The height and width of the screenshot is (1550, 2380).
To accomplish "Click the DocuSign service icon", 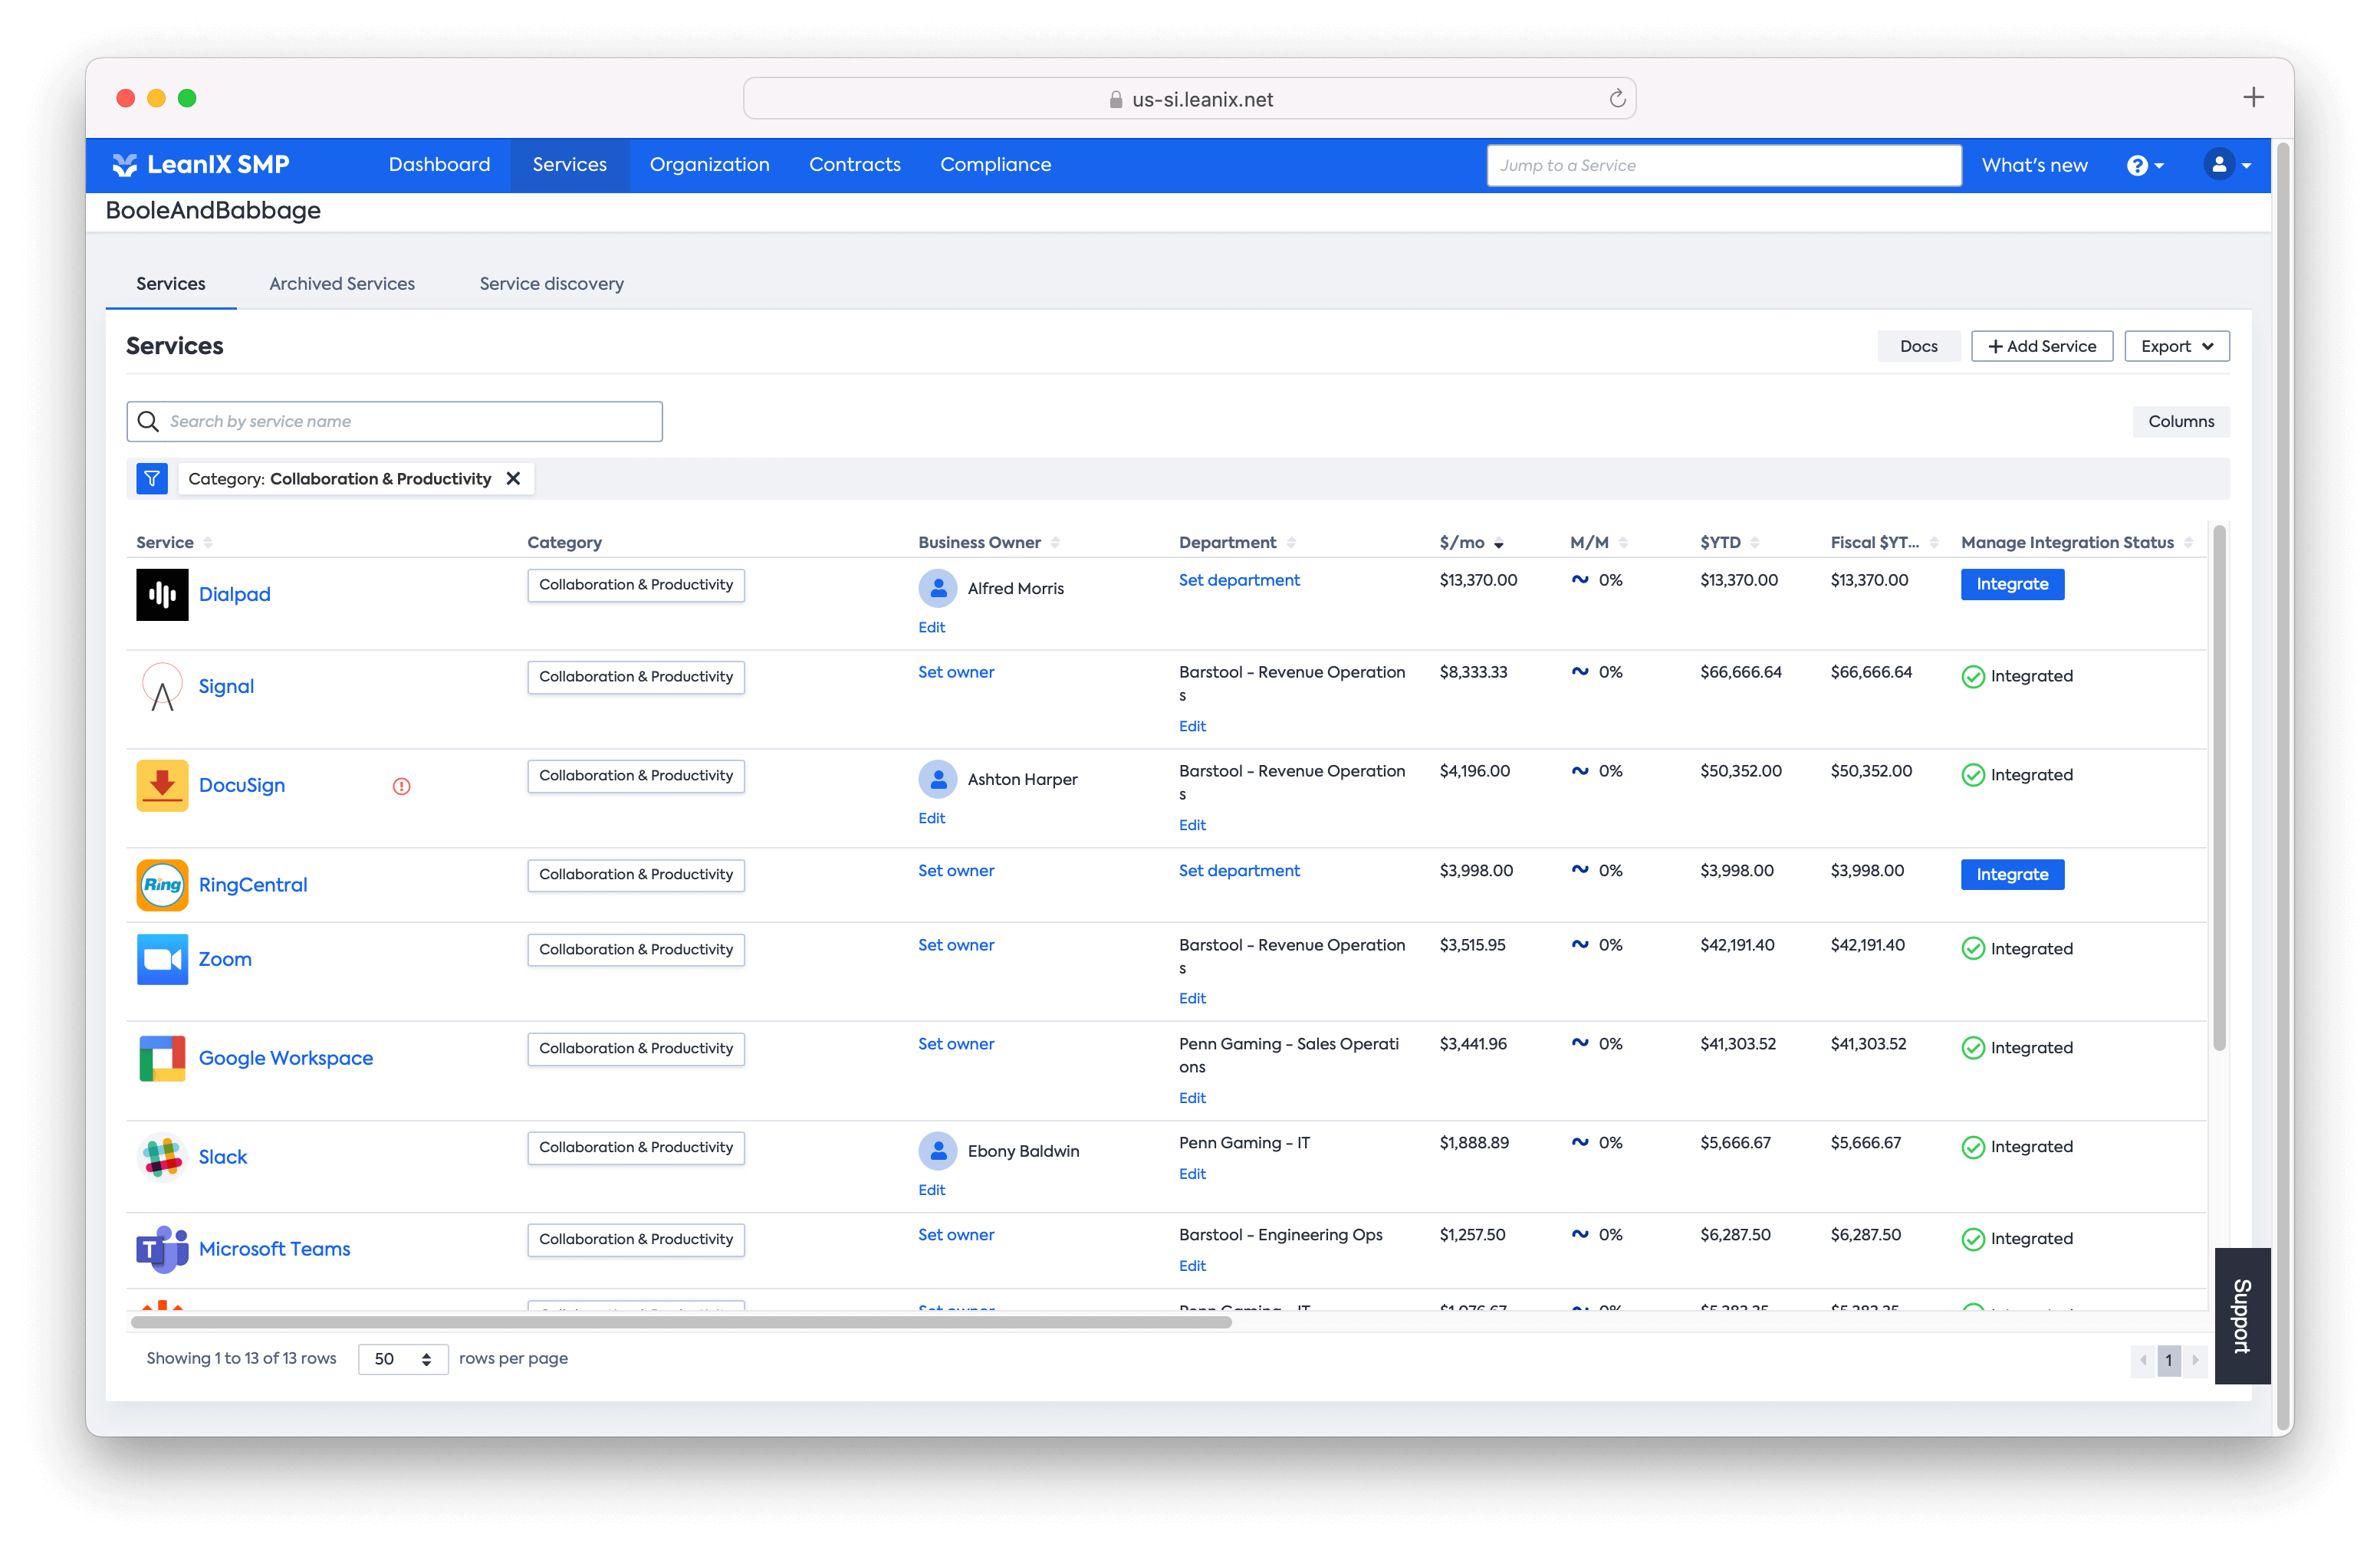I will [161, 785].
